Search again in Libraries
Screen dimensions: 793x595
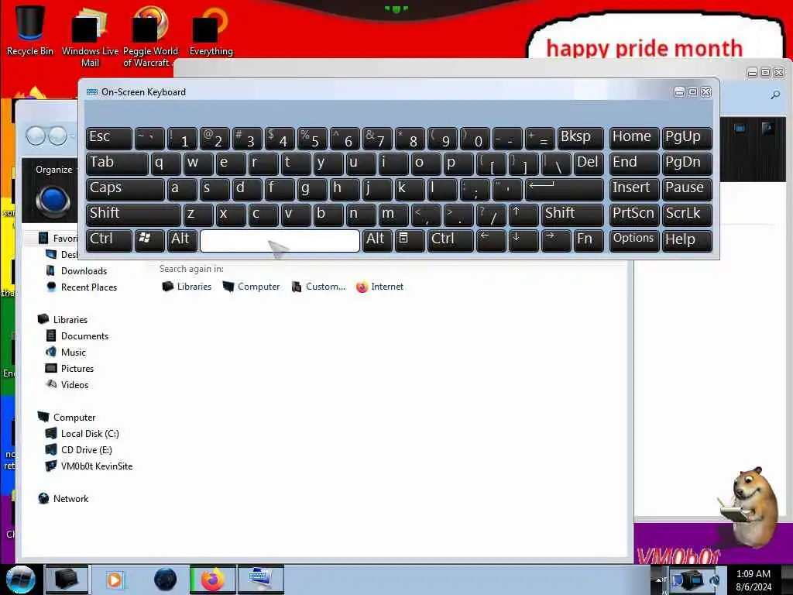(187, 287)
